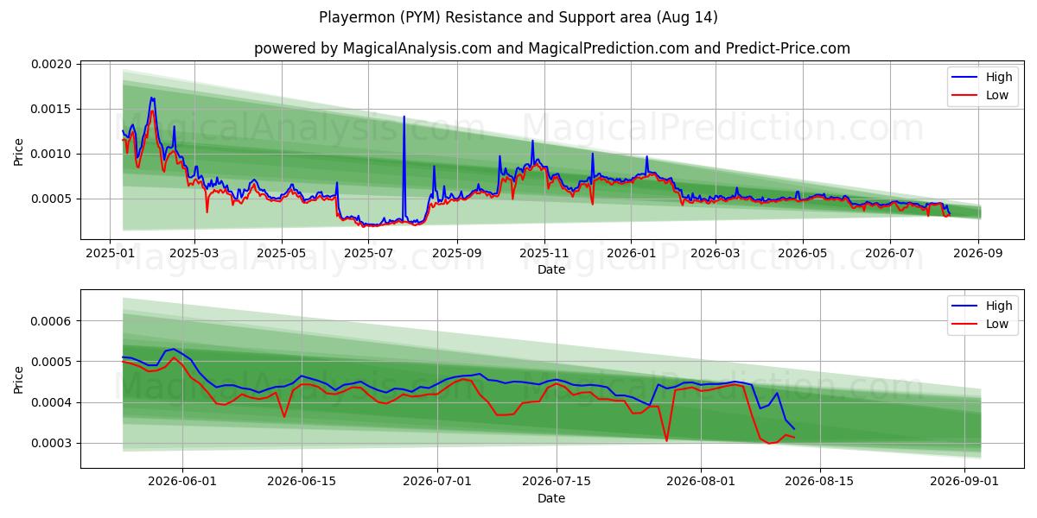
Task: Click the 0.0003 y-axis label in bottom chart
Action: pyautogui.click(x=53, y=444)
